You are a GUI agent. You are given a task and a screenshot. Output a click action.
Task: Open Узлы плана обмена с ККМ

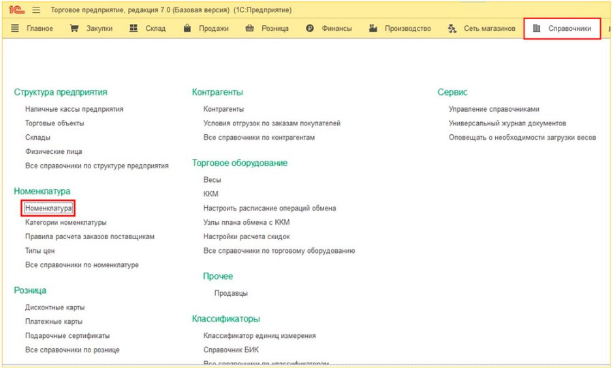247,222
